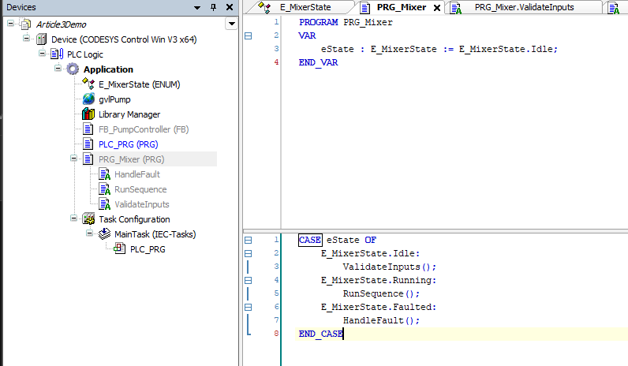Select RunSequence action in tree
The height and width of the screenshot is (366, 628).
(x=140, y=189)
